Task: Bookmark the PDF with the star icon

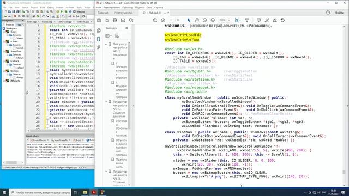Action: coord(107,20)
